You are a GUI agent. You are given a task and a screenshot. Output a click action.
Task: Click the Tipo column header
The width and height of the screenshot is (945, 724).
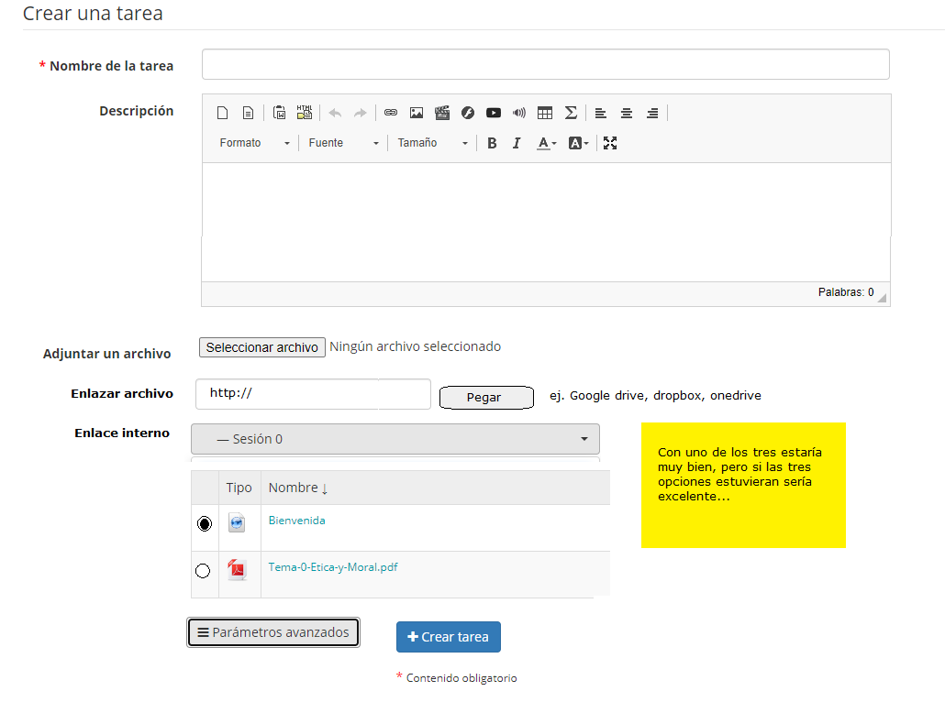(239, 488)
